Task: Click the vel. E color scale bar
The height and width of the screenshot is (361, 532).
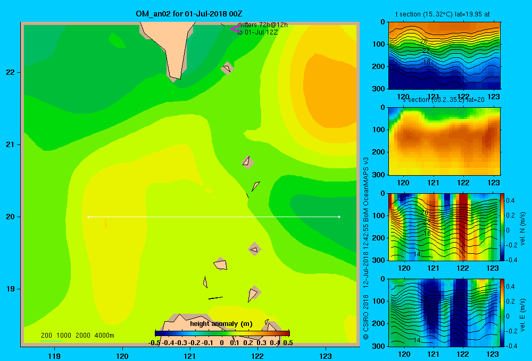Action: (503, 313)
